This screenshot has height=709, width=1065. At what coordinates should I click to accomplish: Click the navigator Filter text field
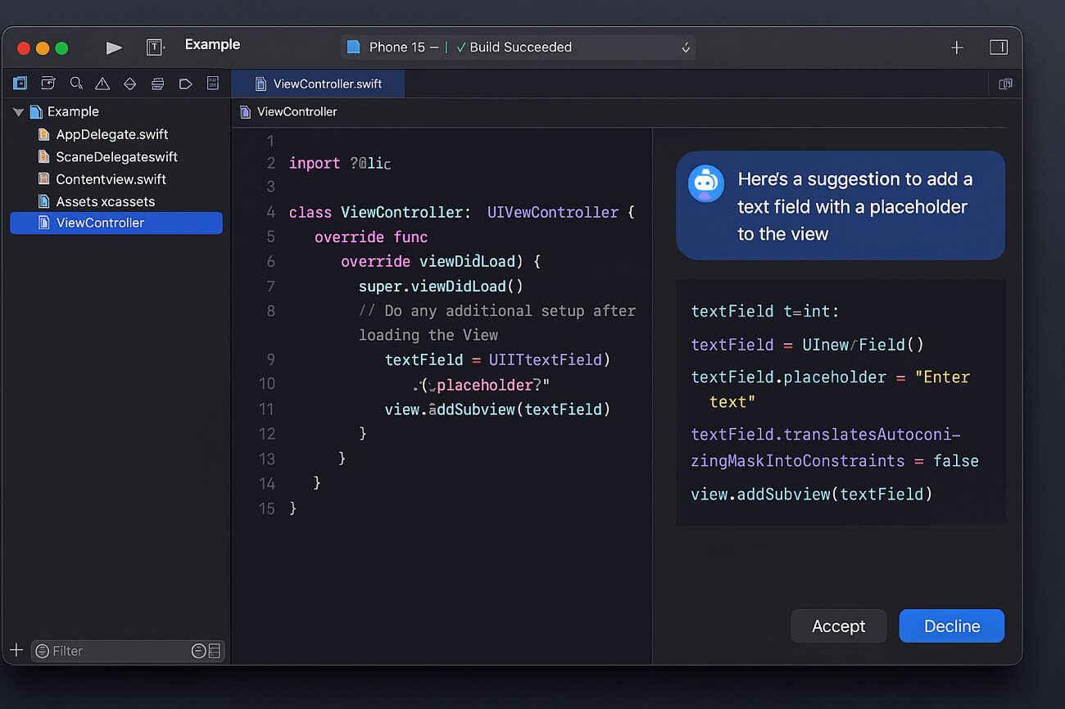tap(115, 651)
